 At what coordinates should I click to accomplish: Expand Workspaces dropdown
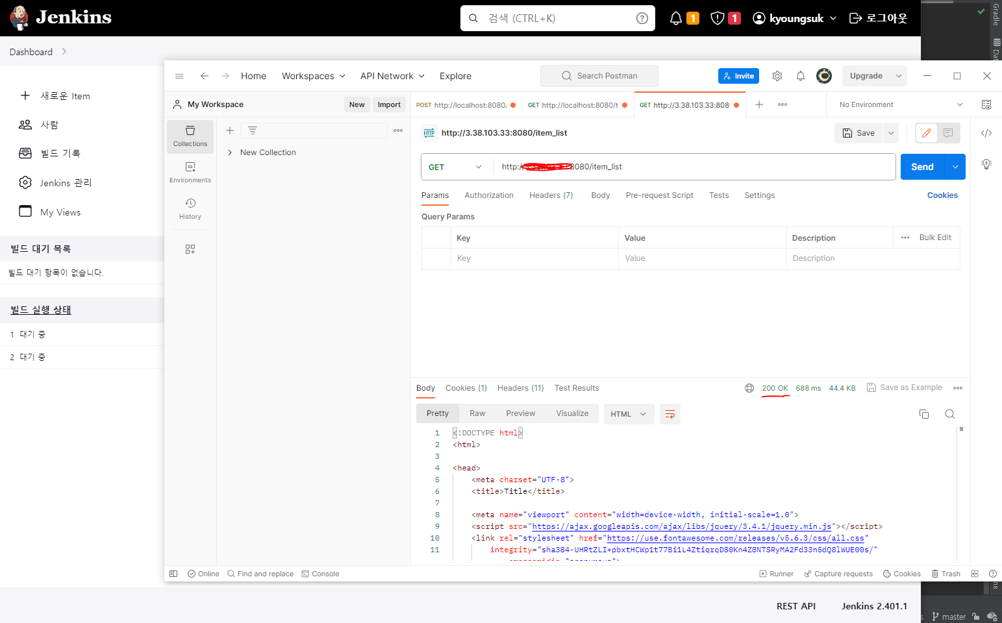[x=314, y=76]
